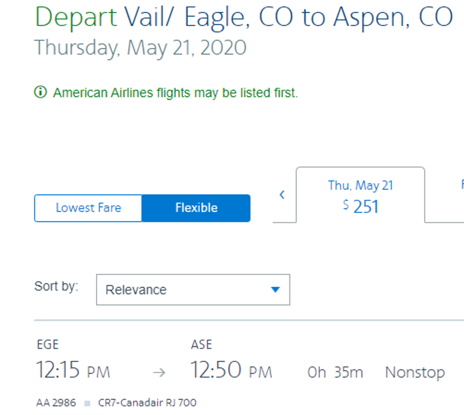Click the AA 2986 flight number

tap(56, 403)
